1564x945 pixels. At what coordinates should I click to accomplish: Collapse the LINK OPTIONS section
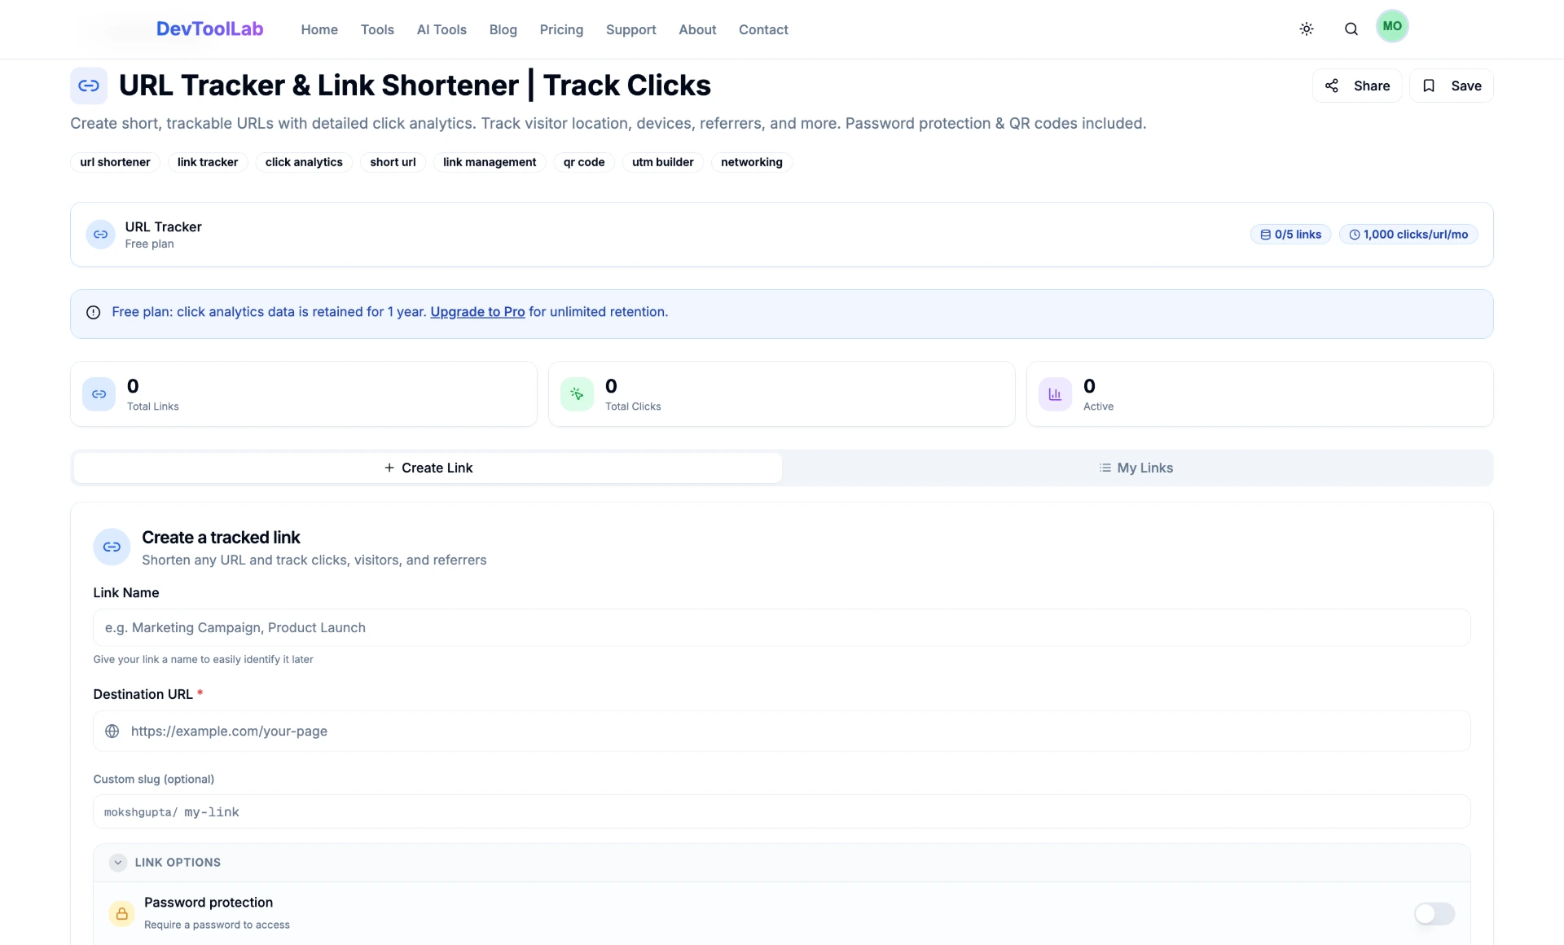(x=118, y=862)
